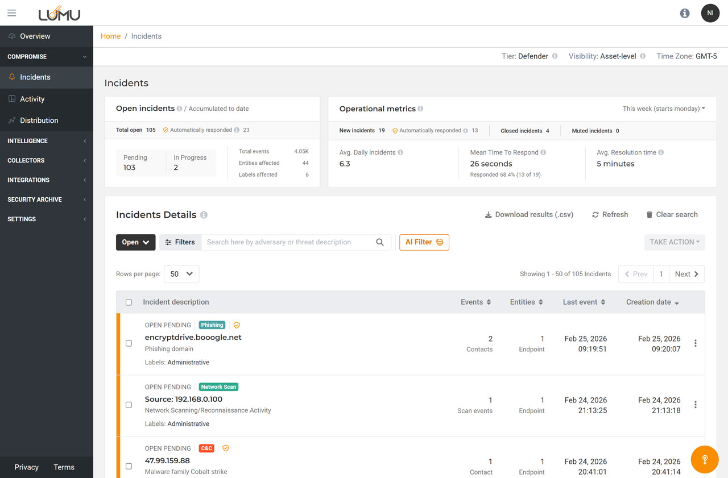The height and width of the screenshot is (478, 728).
Task: Toggle the select-all incidents checkbox
Action: point(129,302)
